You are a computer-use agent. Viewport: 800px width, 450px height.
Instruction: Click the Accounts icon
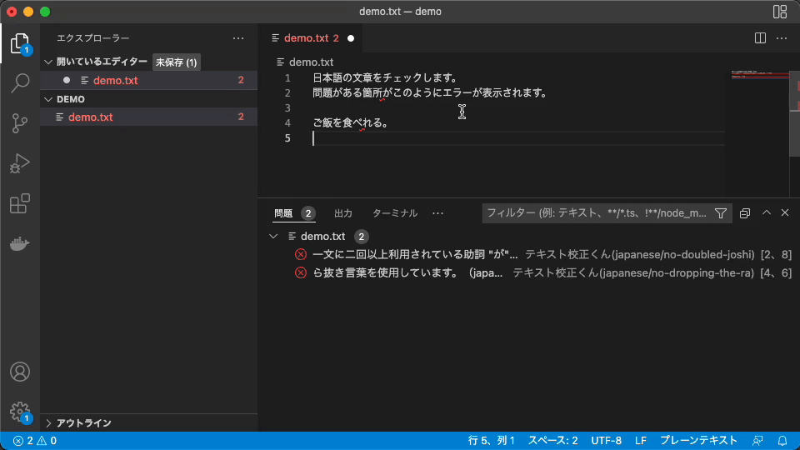[20, 372]
